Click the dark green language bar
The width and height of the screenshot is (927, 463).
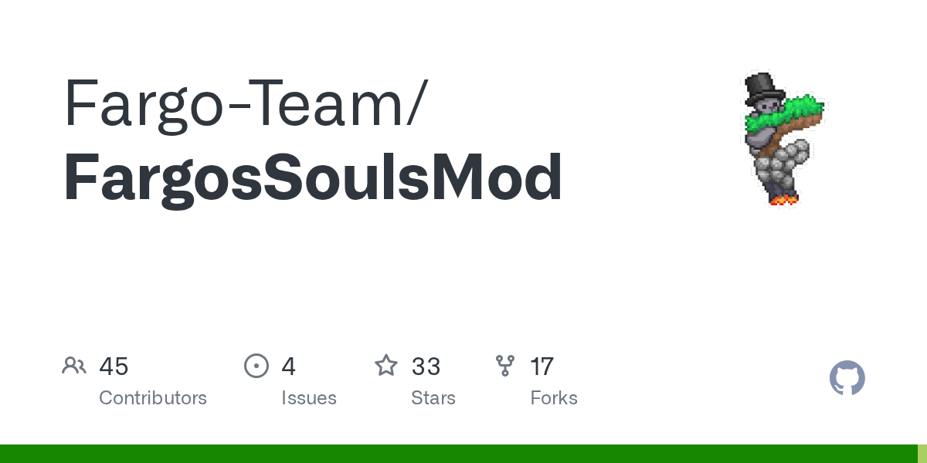coord(456,454)
